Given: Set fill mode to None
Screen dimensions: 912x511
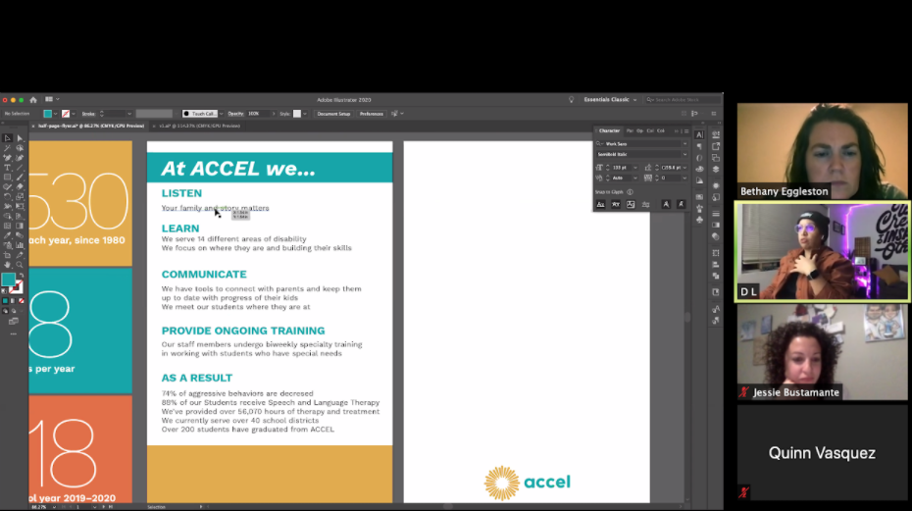Looking at the screenshot, I should point(22,300).
